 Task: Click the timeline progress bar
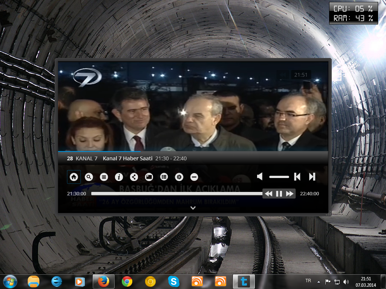coord(176,193)
